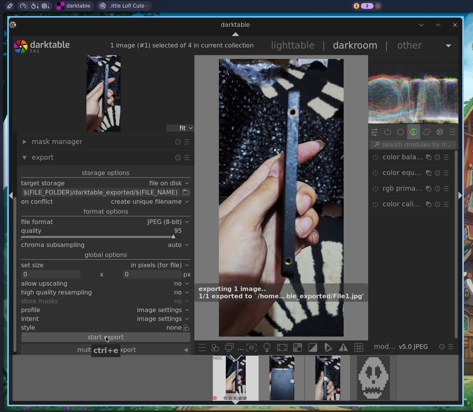
Task: Toggle color assessment lightbulb
Action: [x=267, y=348]
